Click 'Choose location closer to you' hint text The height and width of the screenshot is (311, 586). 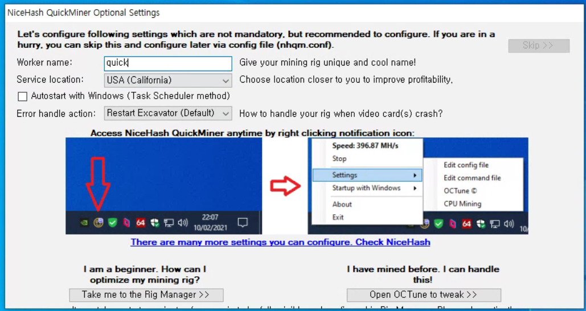(346, 80)
